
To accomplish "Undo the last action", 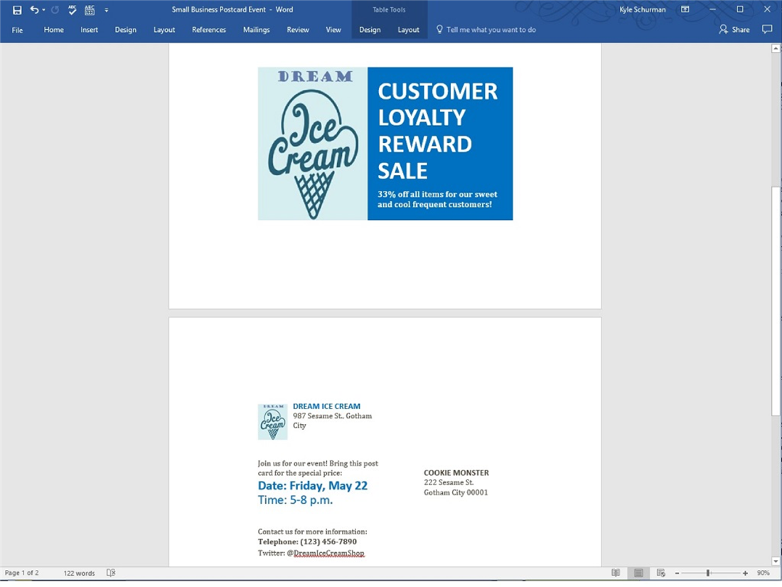I will (x=33, y=9).
